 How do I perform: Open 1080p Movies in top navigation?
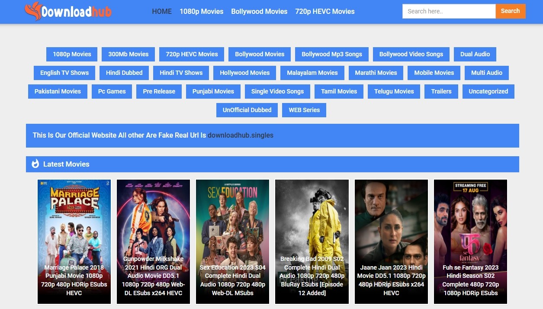coord(202,11)
